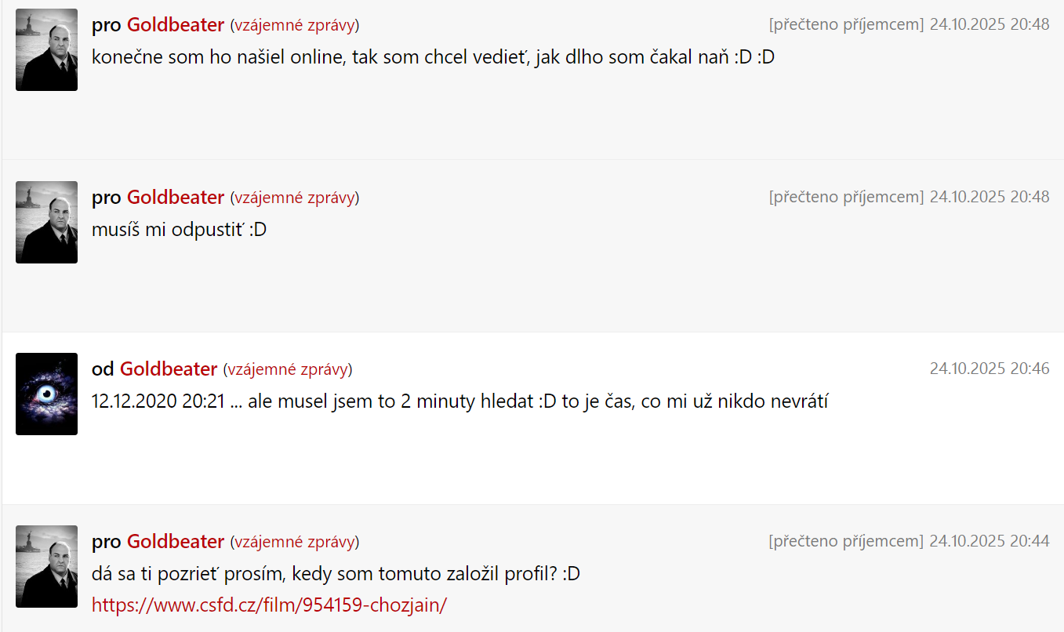Click the 24.10.2025 20:46 timestamp
Image resolution: width=1064 pixels, height=632 pixels.
click(990, 369)
